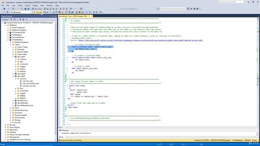Click the Object Explorer disconnect plug icon
The image size is (260, 146).
tap(15, 19)
